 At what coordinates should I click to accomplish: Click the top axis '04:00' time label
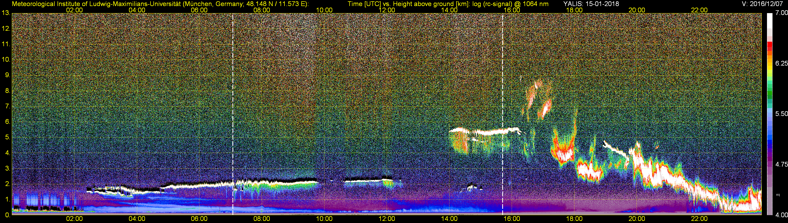(137, 10)
